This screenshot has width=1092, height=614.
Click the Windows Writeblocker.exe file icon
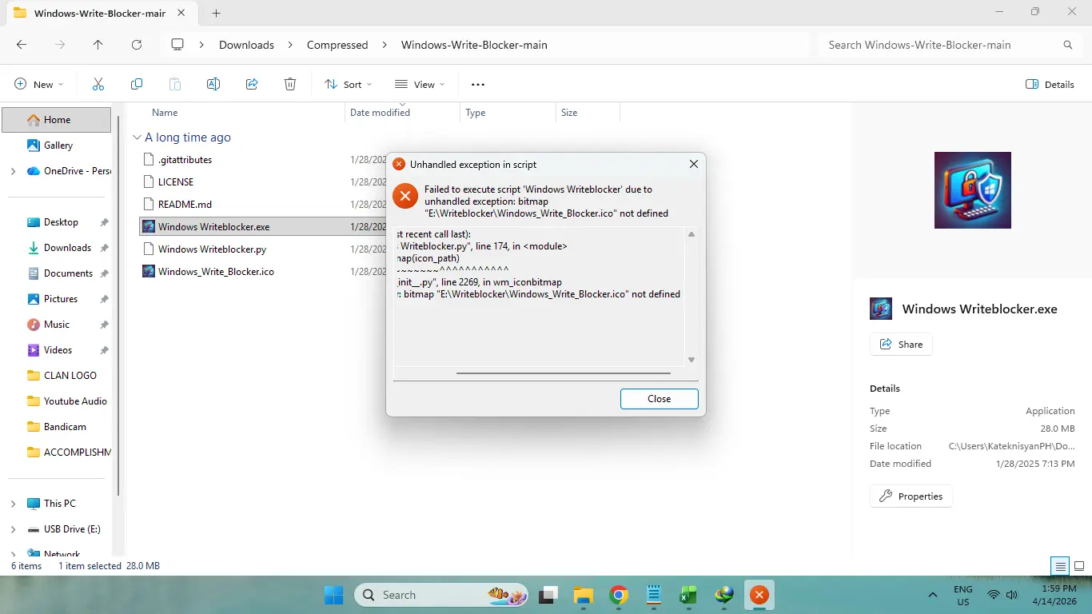(148, 226)
